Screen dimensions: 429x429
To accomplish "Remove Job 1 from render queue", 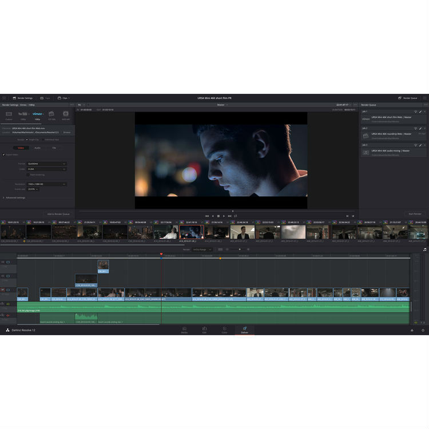I will coord(424,112).
